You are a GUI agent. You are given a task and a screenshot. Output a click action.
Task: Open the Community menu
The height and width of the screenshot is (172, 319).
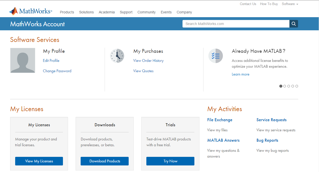coord(147,12)
